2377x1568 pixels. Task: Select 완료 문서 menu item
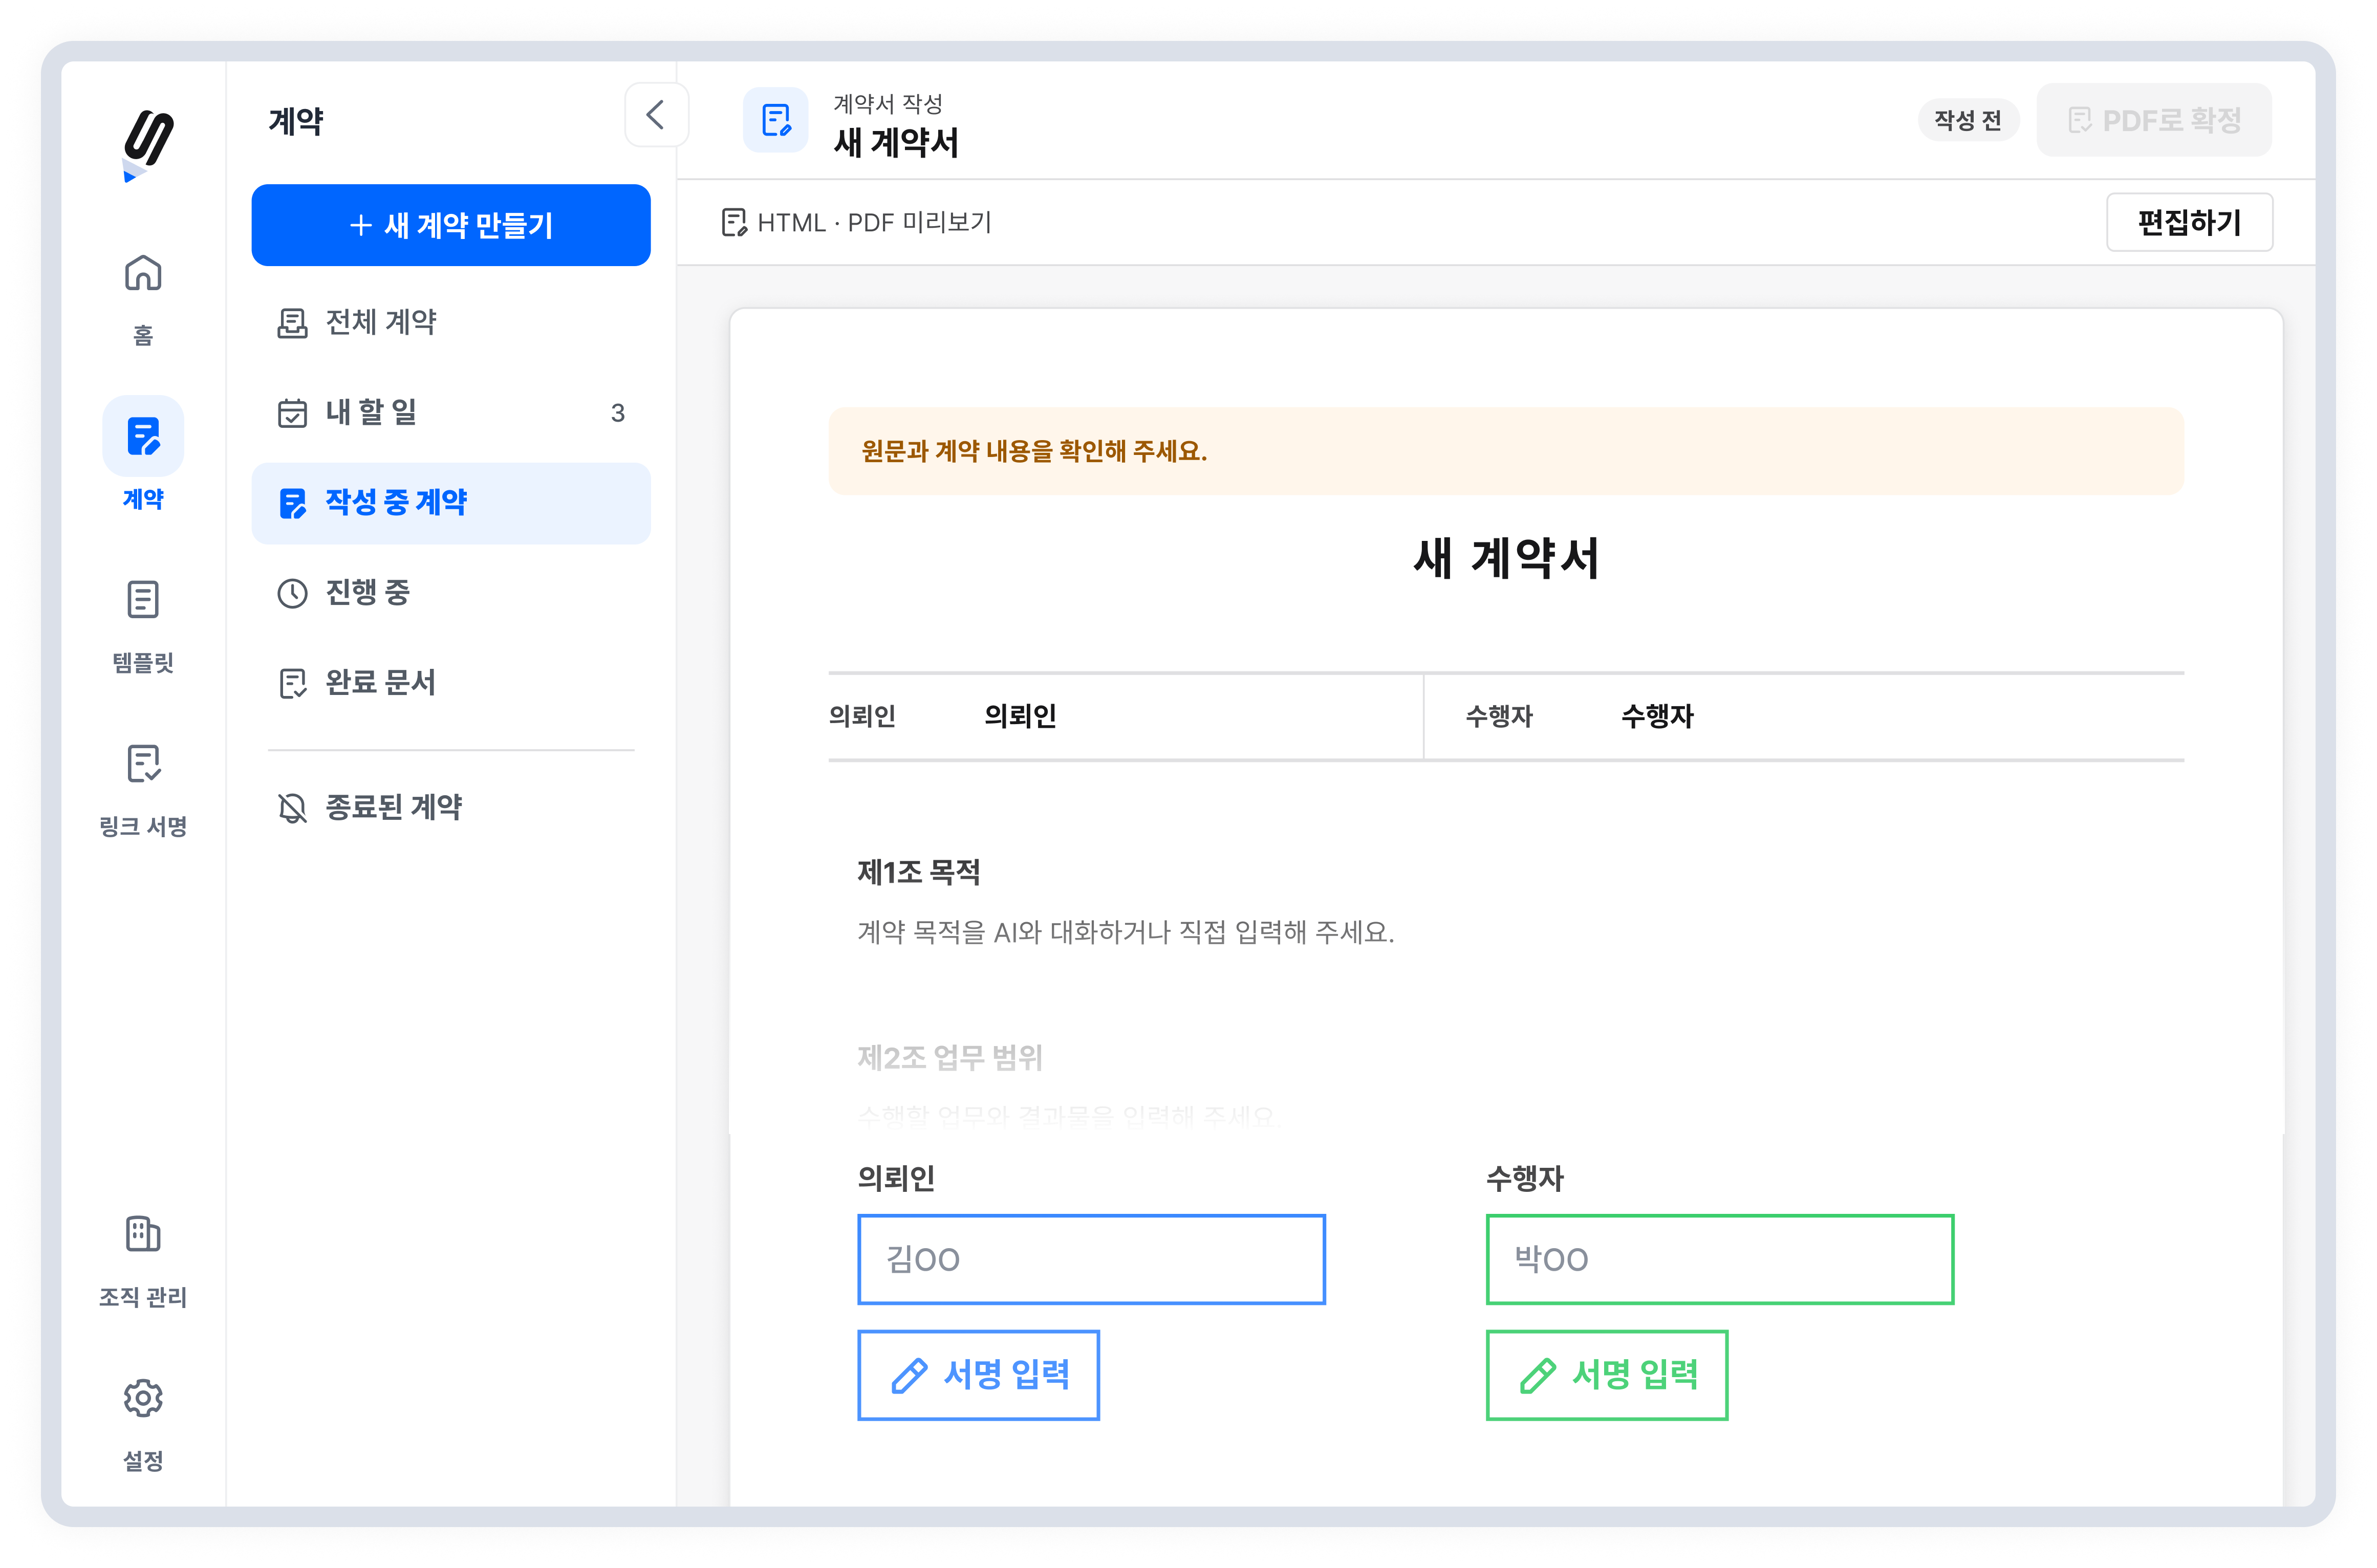point(451,683)
